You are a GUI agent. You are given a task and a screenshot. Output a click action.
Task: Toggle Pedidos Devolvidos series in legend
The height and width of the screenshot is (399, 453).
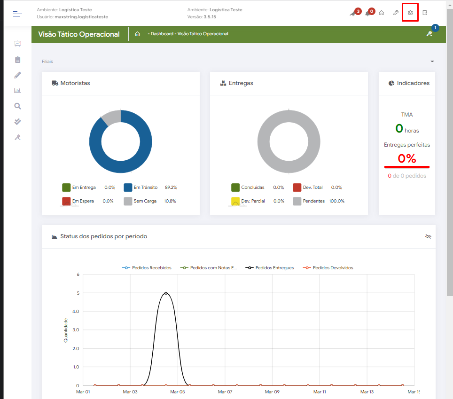point(328,268)
